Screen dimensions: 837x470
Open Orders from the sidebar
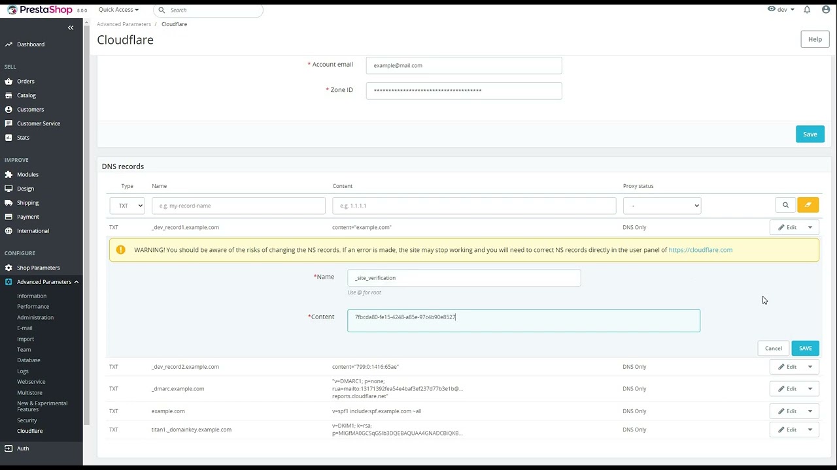pyautogui.click(x=26, y=82)
